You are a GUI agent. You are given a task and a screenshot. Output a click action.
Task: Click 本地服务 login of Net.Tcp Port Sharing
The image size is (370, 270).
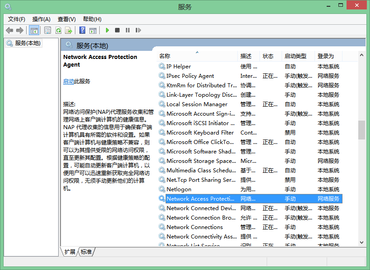(x=328, y=180)
